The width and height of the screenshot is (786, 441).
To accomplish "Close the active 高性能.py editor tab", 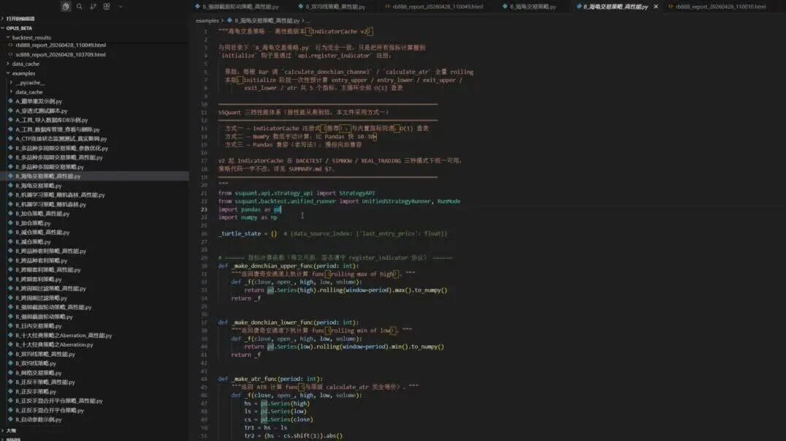I will 656,7.
